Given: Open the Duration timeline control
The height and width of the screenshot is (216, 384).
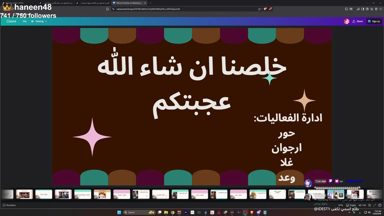Looking at the screenshot, I should point(9,205).
